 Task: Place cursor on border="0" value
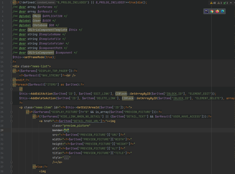66,130
